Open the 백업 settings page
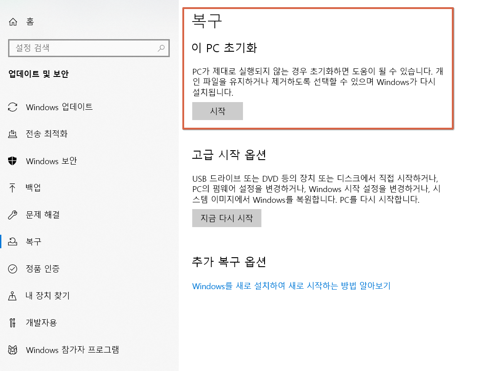Image resolution: width=499 pixels, height=371 pixels. pos(33,188)
